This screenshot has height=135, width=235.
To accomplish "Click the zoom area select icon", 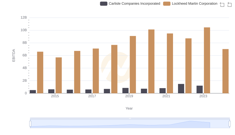I will tap(222, 4).
